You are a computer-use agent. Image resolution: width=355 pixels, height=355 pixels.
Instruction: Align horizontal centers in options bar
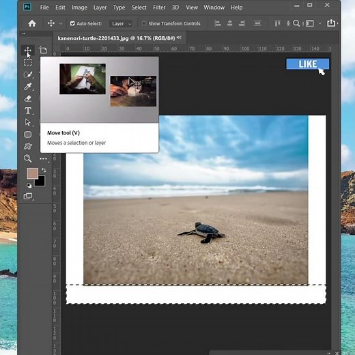229,23
